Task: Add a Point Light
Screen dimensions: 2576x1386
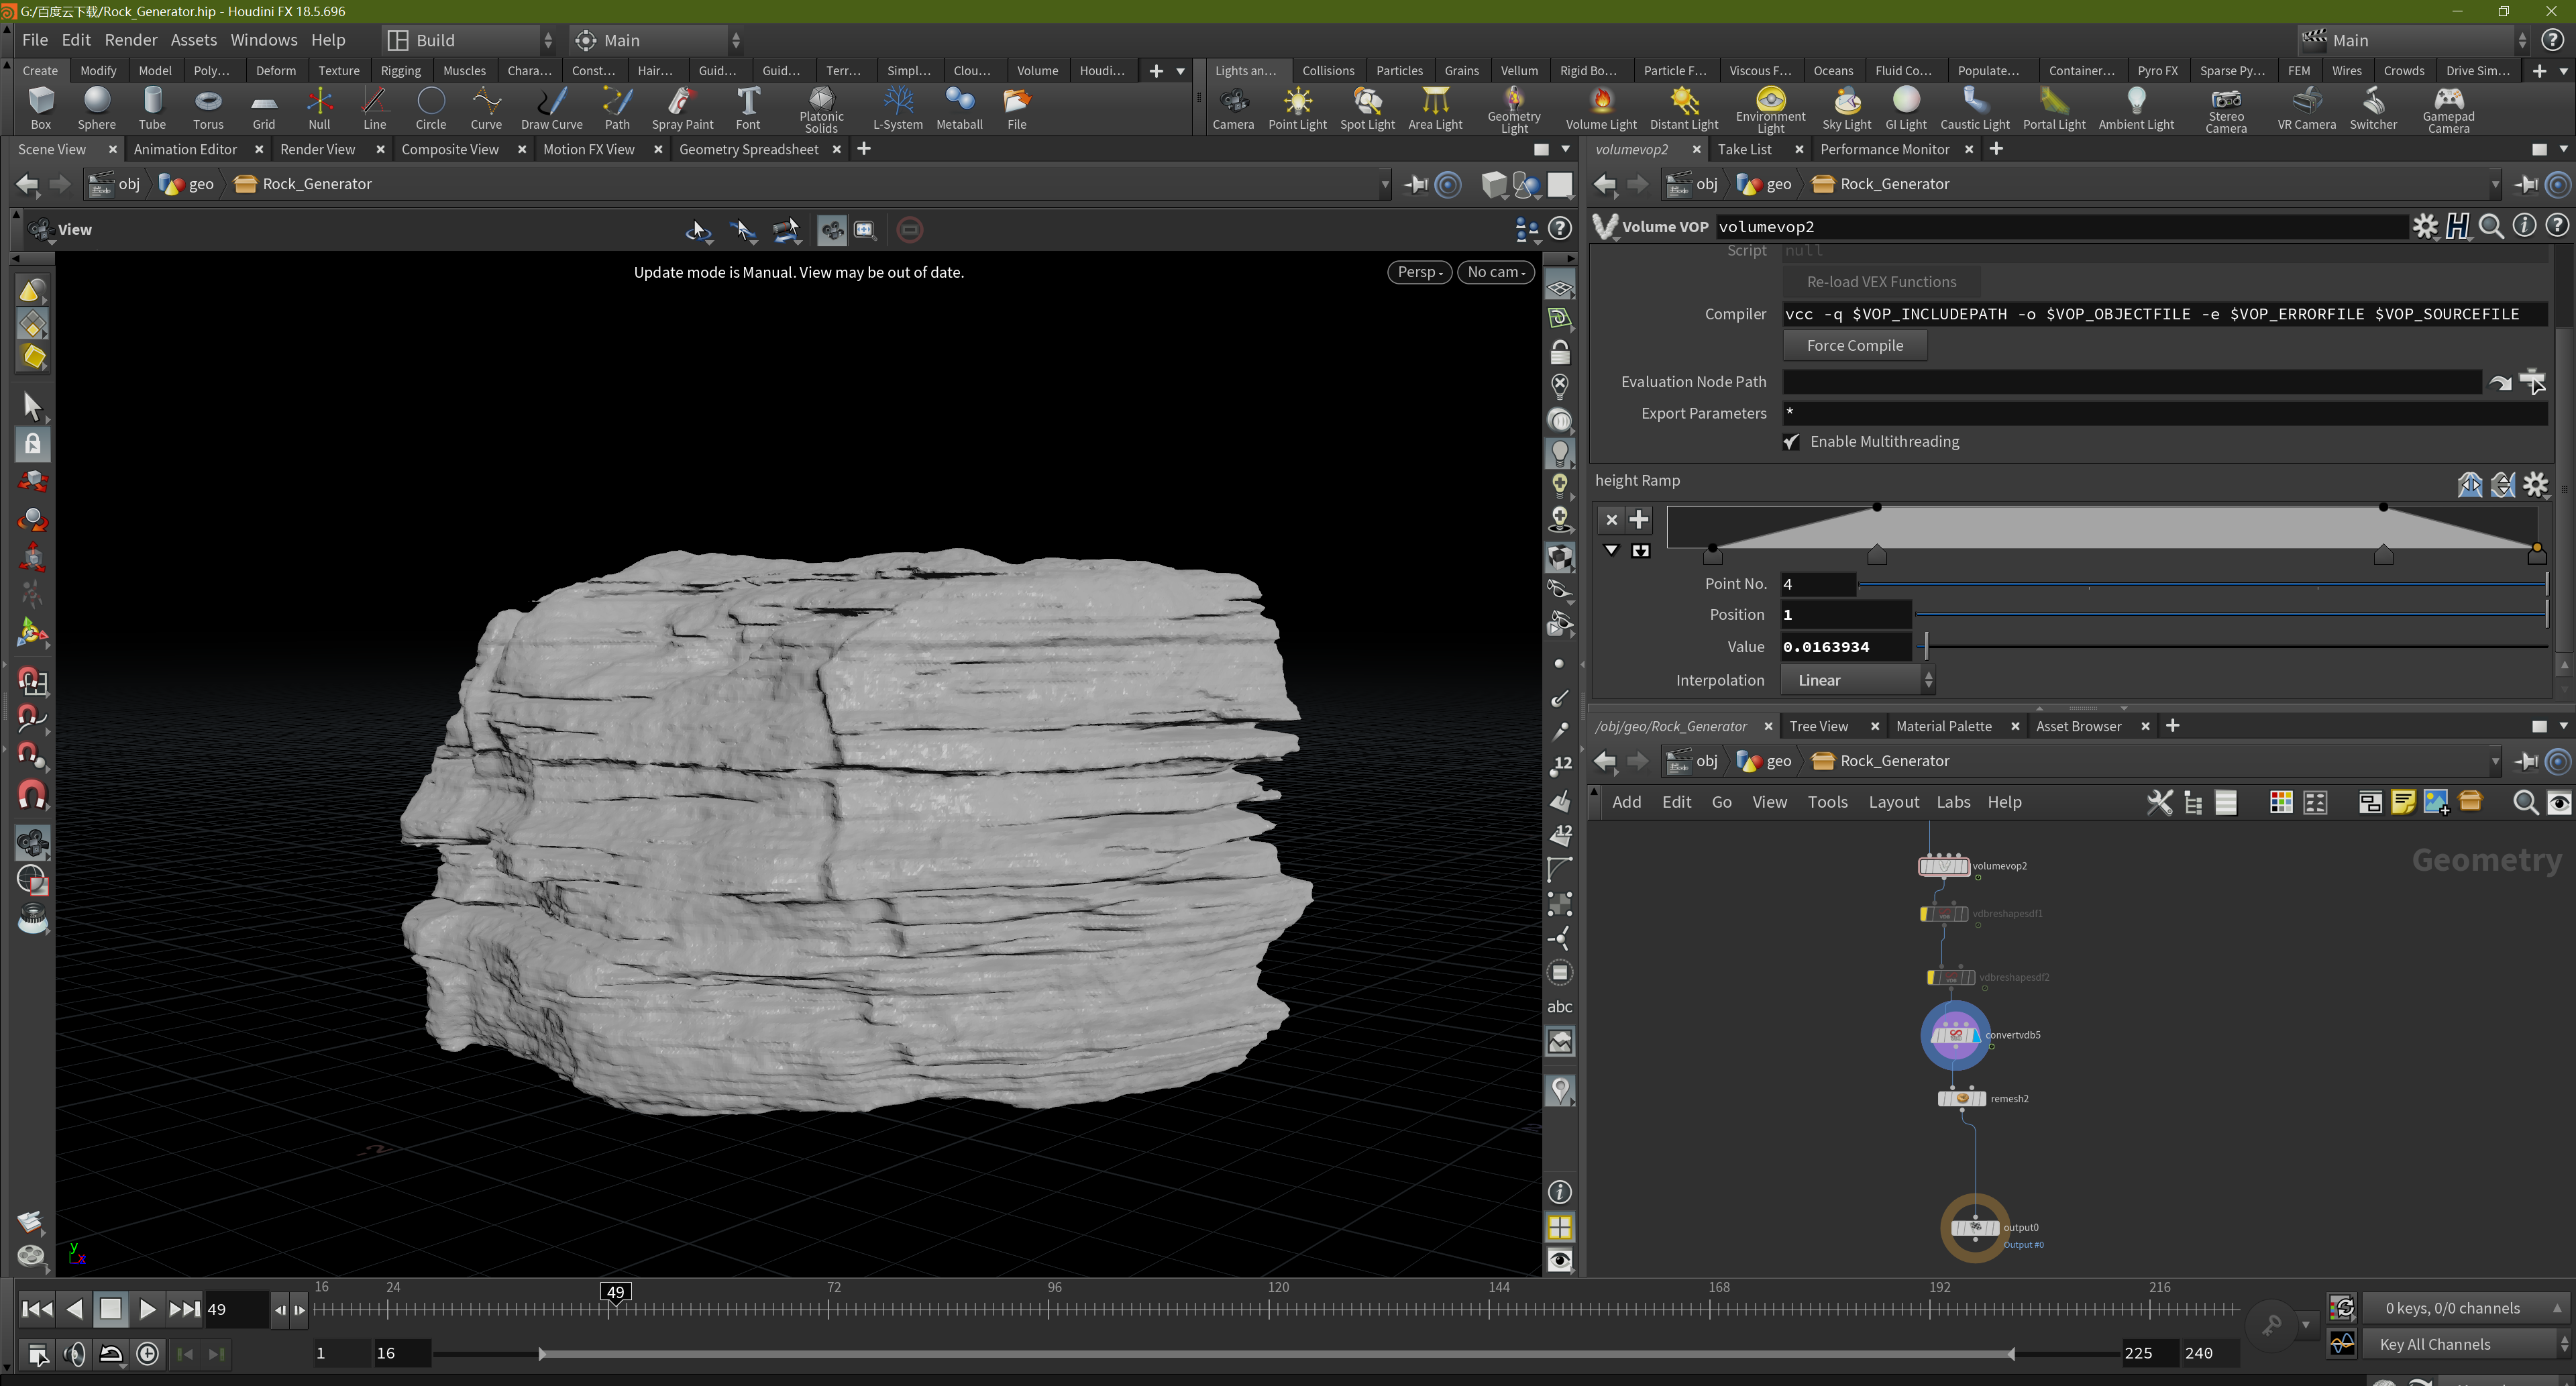Action: tap(1297, 108)
